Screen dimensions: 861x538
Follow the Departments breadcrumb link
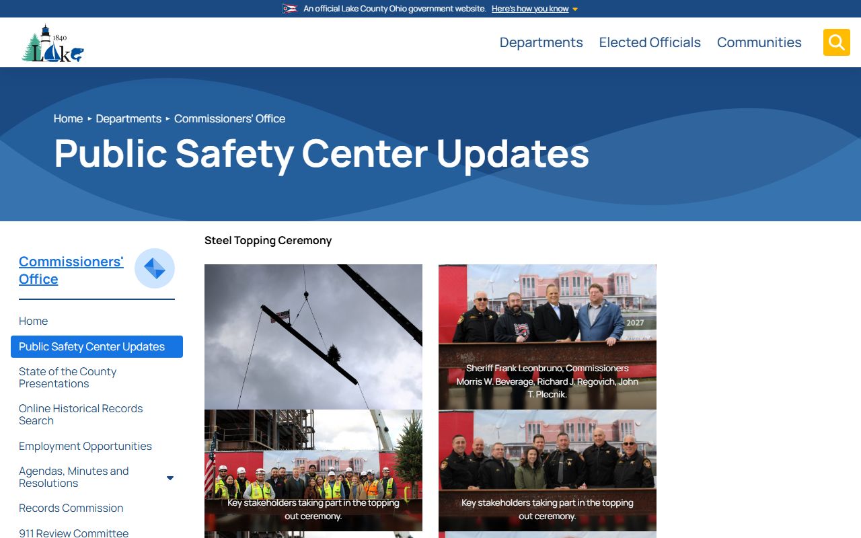pos(128,118)
